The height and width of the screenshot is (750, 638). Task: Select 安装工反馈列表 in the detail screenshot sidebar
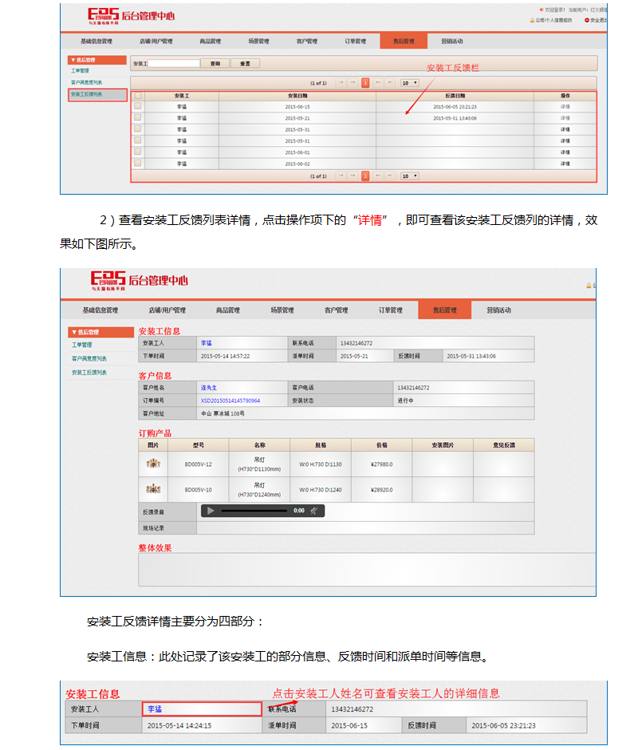(89, 373)
